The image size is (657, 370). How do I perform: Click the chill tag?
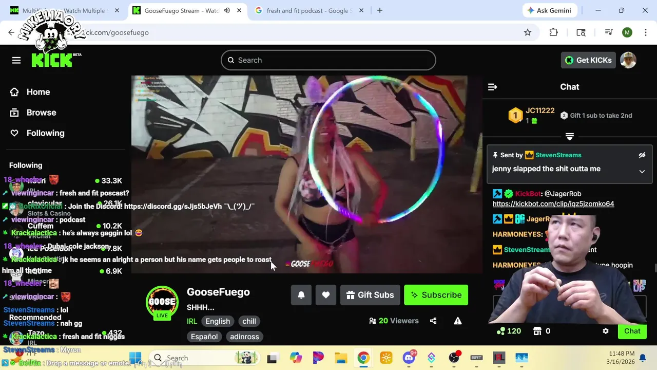tap(249, 321)
